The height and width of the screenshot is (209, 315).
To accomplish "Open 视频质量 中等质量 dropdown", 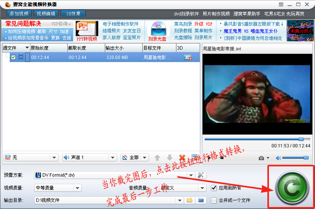I will (58, 188).
